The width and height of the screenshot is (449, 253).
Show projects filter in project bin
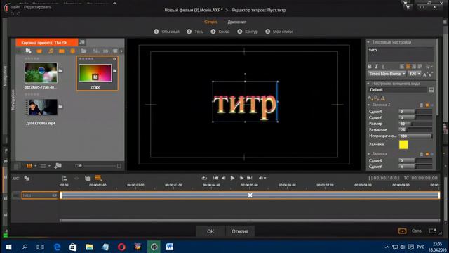point(73,51)
